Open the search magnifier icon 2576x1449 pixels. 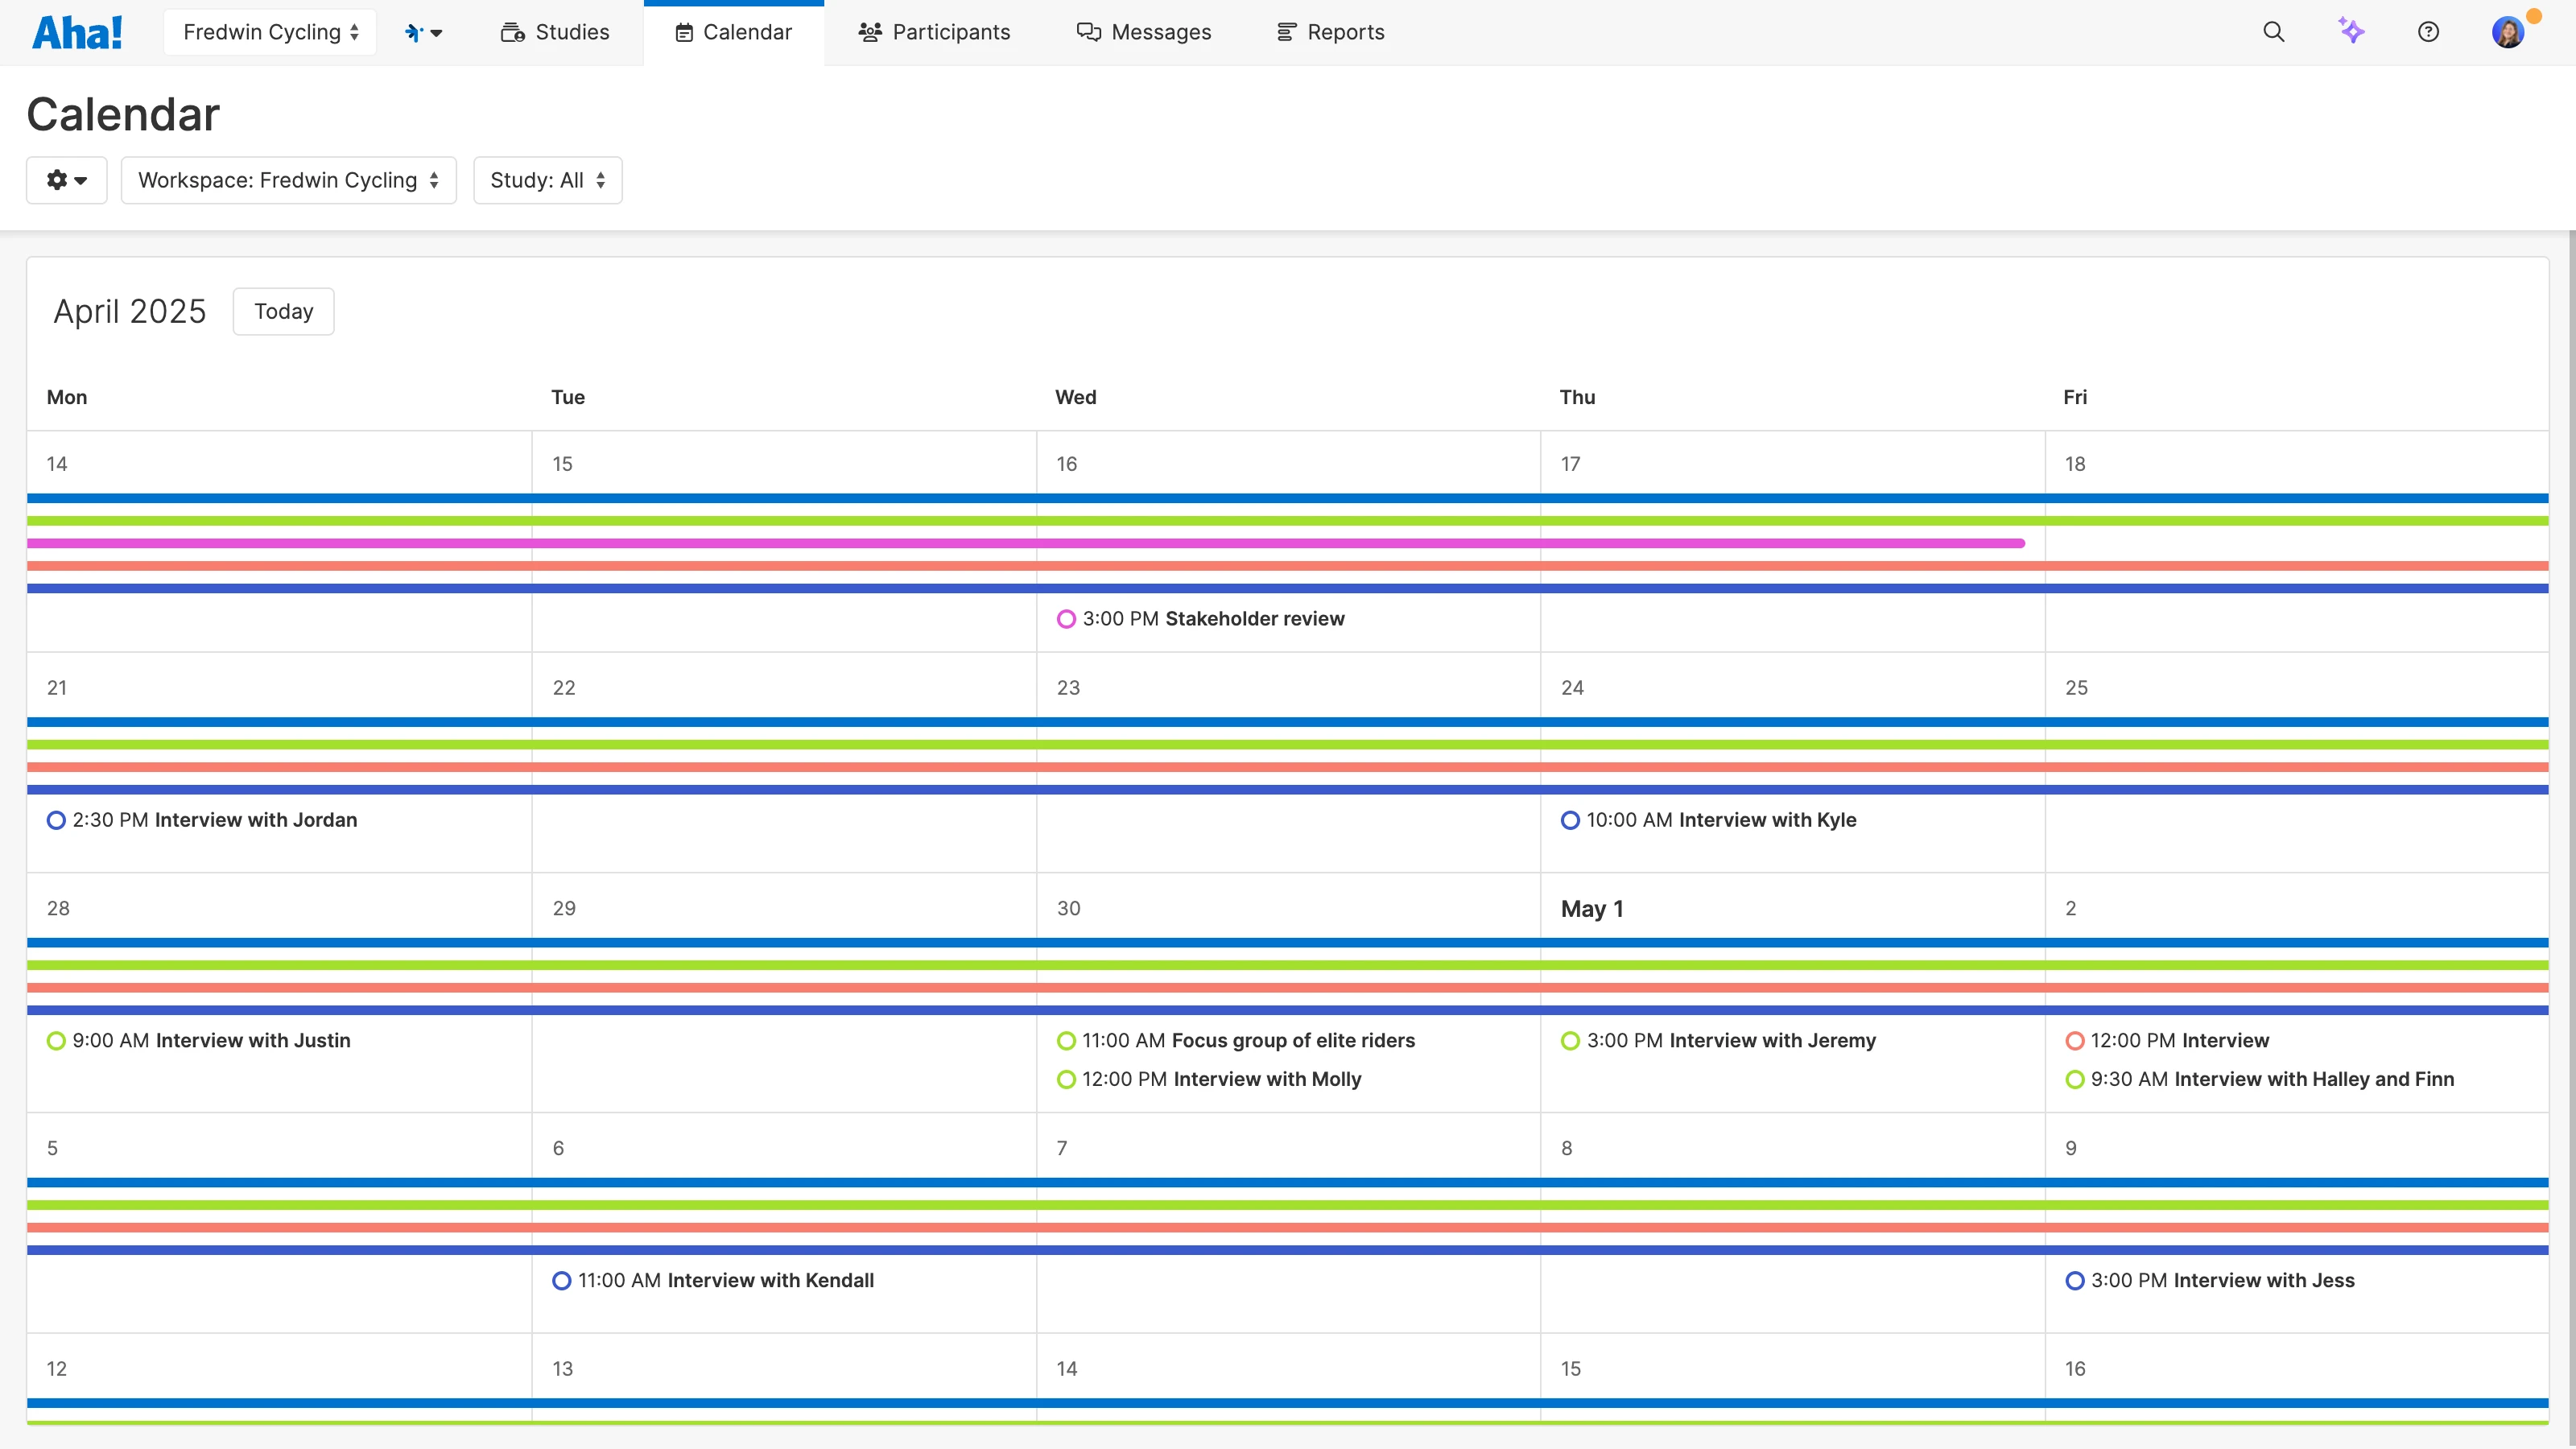(x=2273, y=32)
